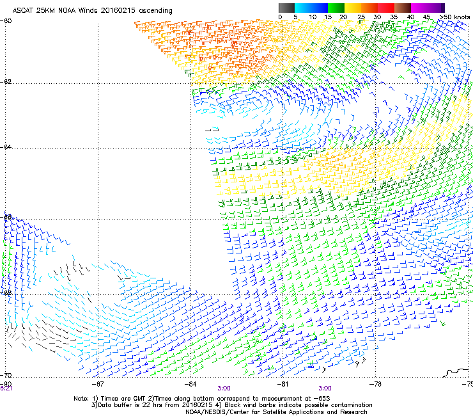473x416 pixels.
Task: Click the "0" legend scale number
Action: point(280,17)
